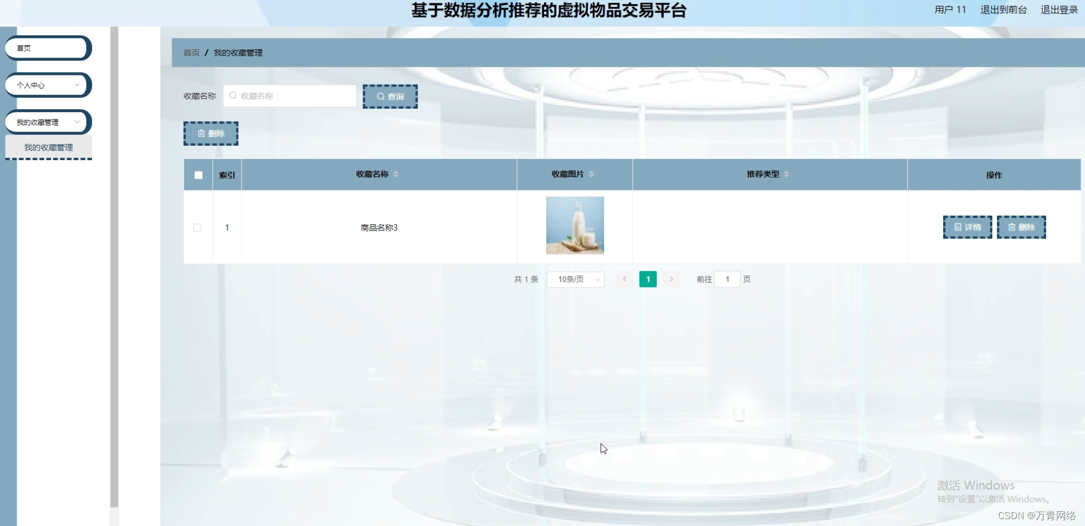Screen dimensions: 1085x526
Task: Click the 首页 breadcrumb link
Action: tap(191, 53)
